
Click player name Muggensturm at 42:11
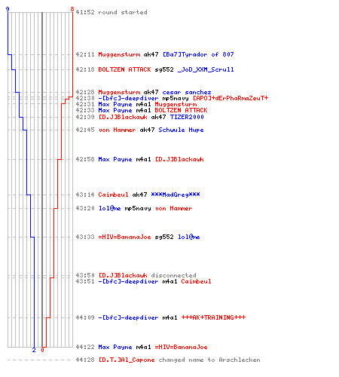click(119, 54)
